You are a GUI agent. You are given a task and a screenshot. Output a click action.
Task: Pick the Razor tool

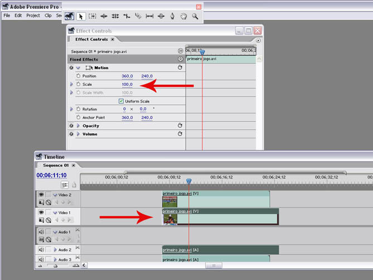pyautogui.click(x=138, y=17)
